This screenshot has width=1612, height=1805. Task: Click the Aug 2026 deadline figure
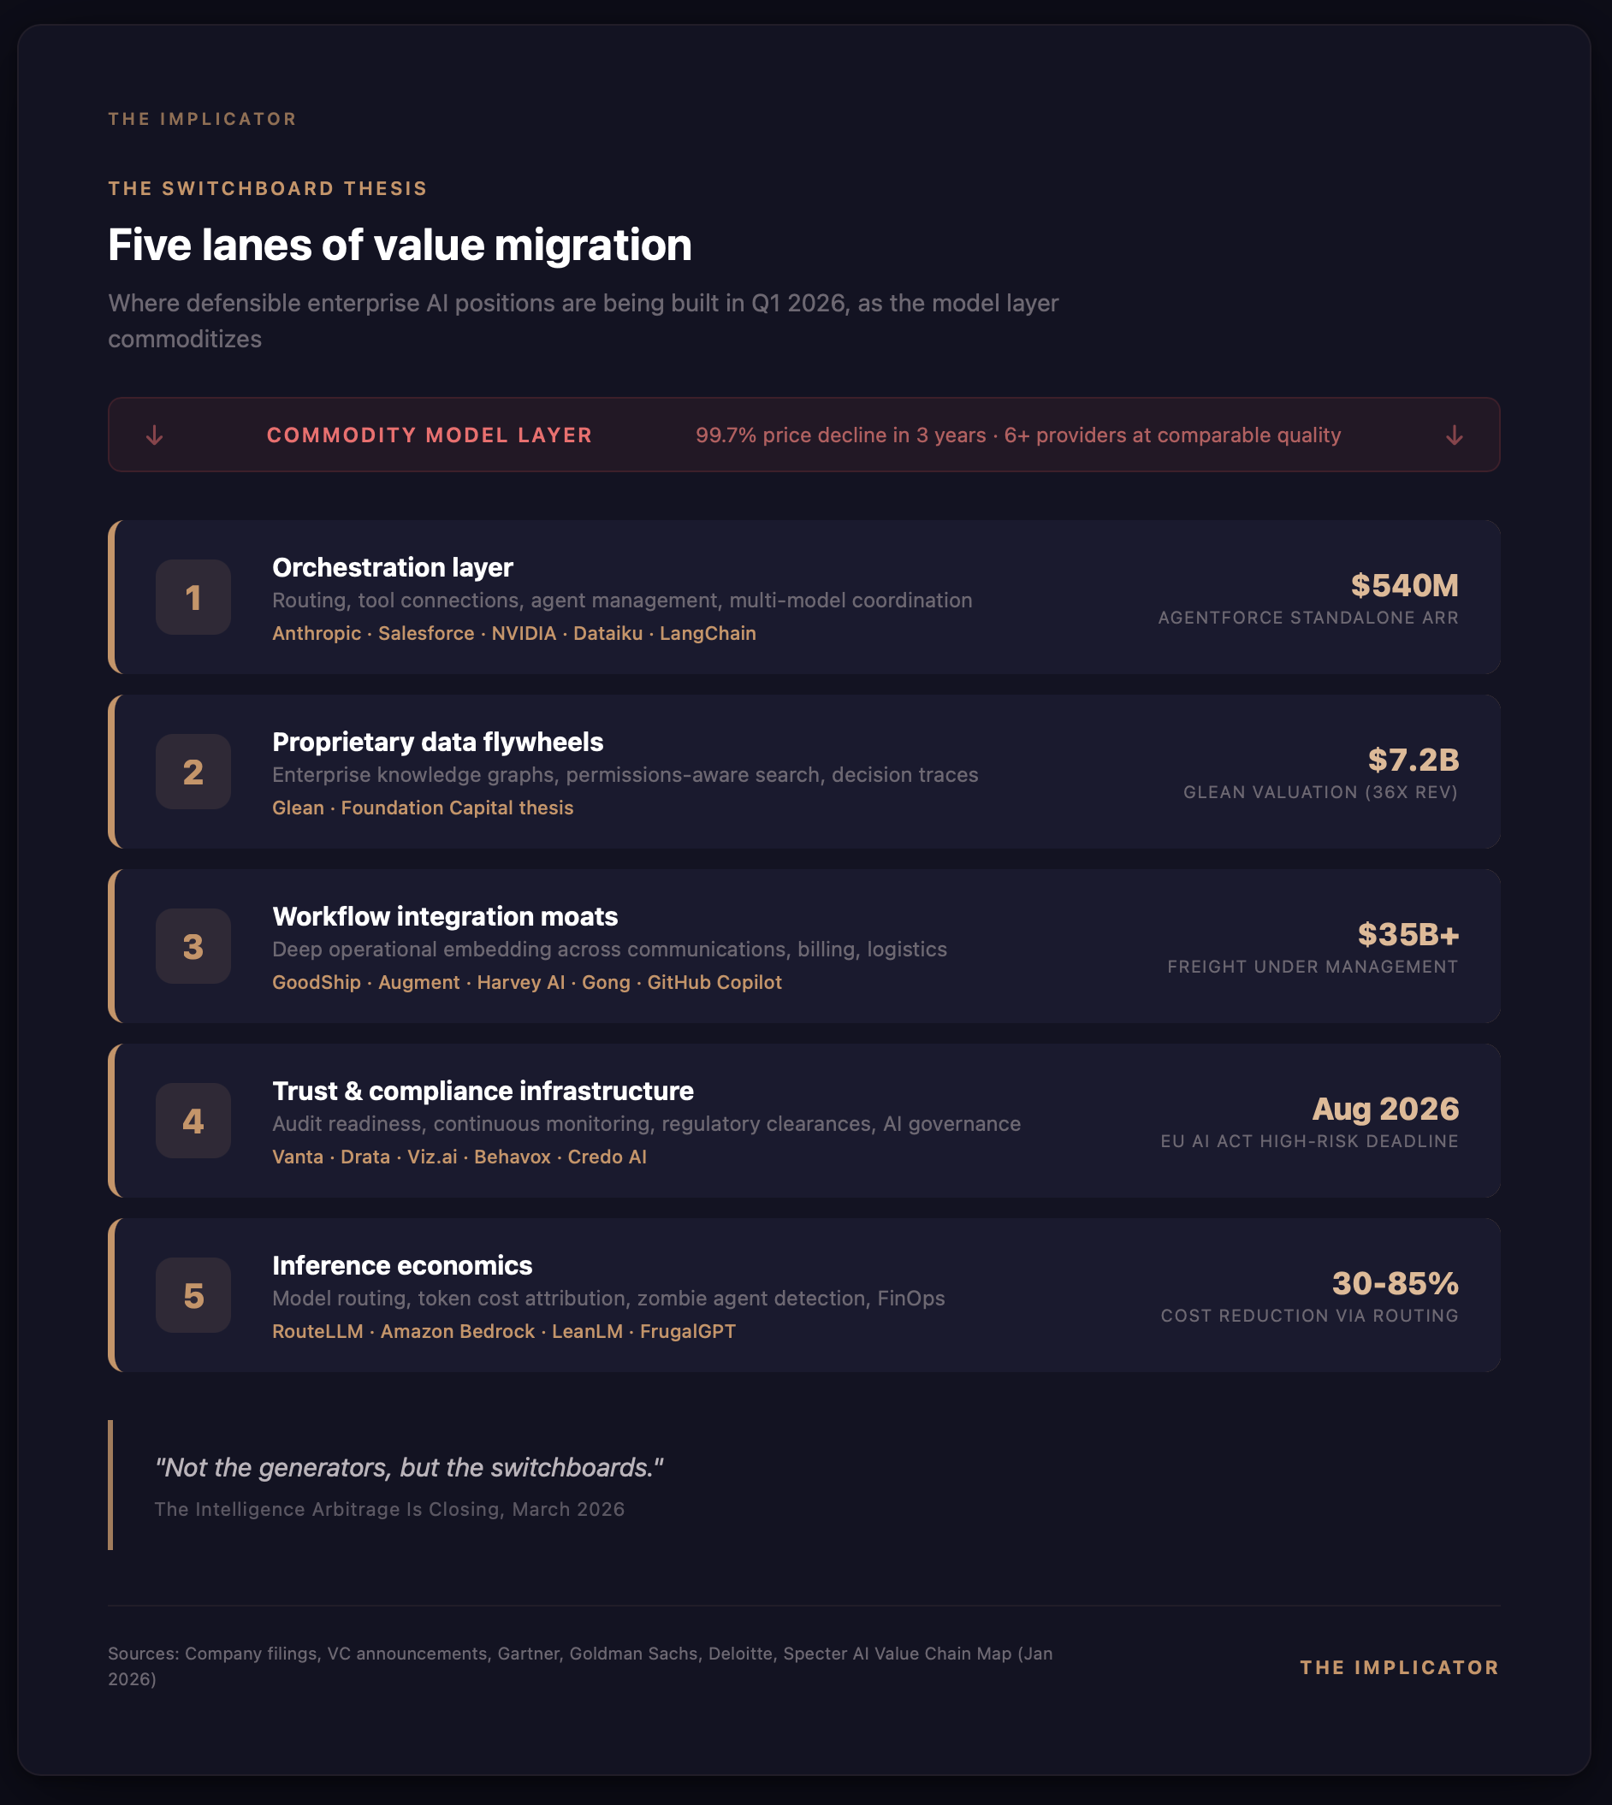point(1385,1109)
